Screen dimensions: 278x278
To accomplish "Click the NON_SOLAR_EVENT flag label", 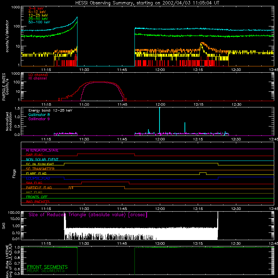I will 42,160.
